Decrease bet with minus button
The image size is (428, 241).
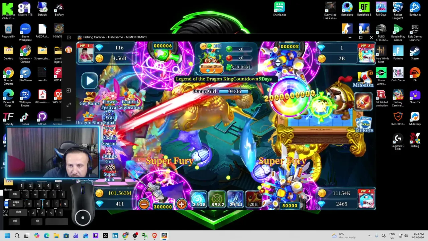tap(144, 204)
